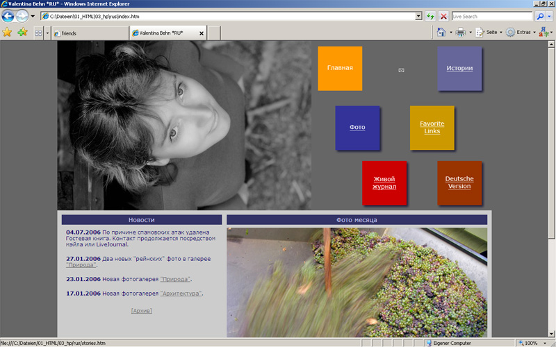Open the Архитектура gallery link
Image resolution: width=556 pixels, height=347 pixels.
[181, 294]
